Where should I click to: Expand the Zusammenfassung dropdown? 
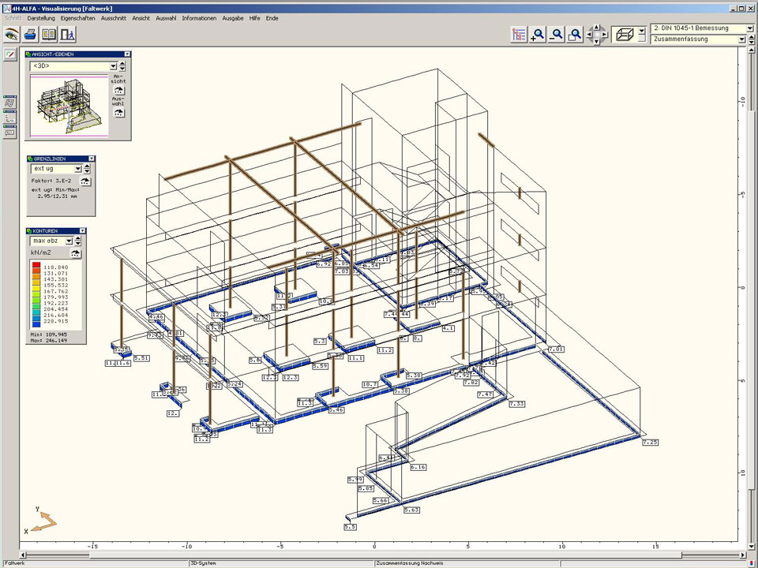pos(741,39)
